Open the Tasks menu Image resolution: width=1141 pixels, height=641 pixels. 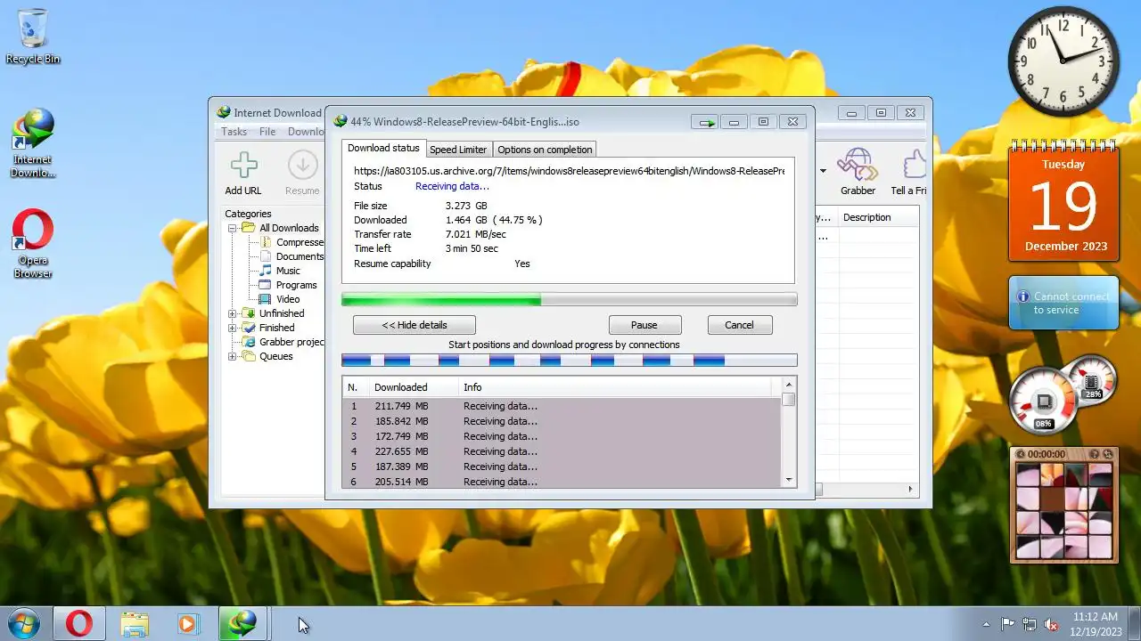[234, 132]
